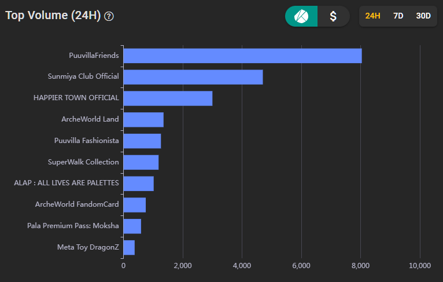Click the 2,000 axis value
This screenshot has width=443, height=282.
point(183,266)
